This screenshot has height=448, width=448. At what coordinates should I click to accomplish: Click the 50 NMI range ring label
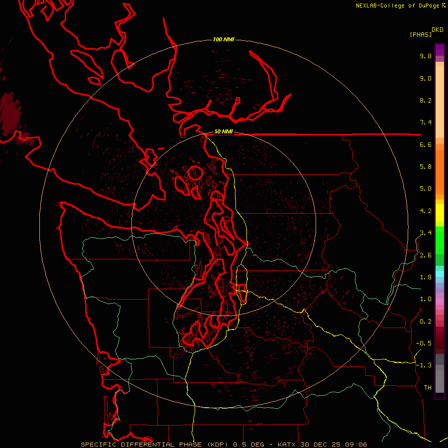coord(224,132)
